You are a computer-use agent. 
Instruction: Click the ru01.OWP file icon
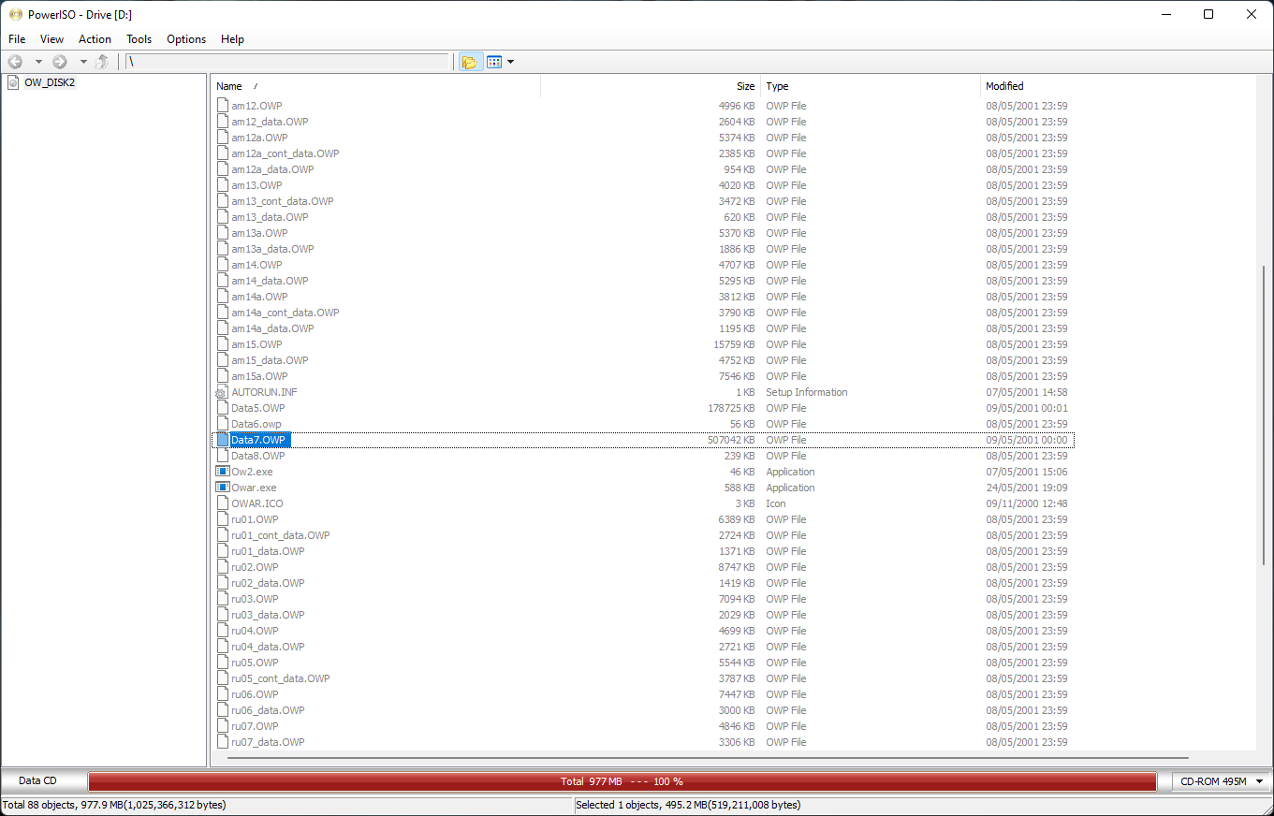pos(222,519)
